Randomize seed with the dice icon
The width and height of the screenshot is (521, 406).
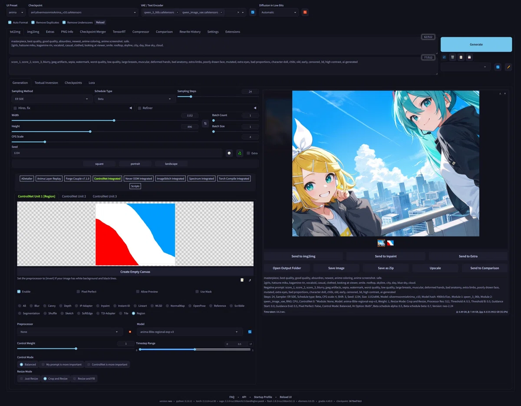click(229, 153)
